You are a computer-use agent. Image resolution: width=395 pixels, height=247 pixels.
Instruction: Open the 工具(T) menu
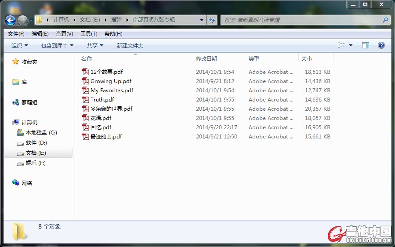coord(89,34)
